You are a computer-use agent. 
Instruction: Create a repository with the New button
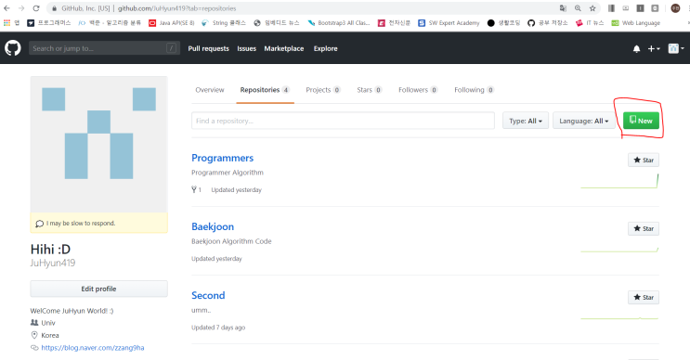click(641, 121)
